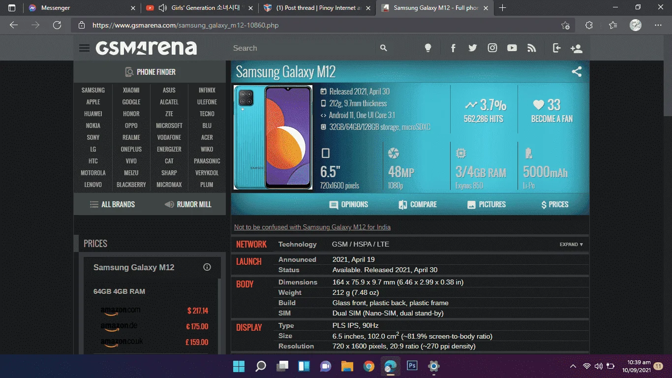672x378 pixels.
Task: Launch Photoshop from the taskbar
Action: click(x=412, y=366)
